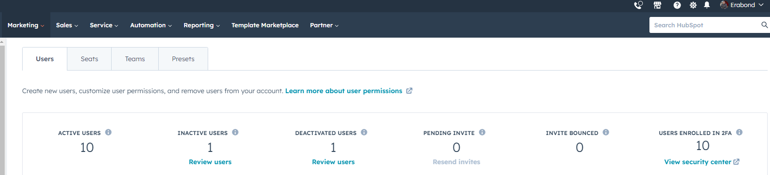The height and width of the screenshot is (175, 770).
Task: Show info tooltip for Active Users
Action: [108, 132]
